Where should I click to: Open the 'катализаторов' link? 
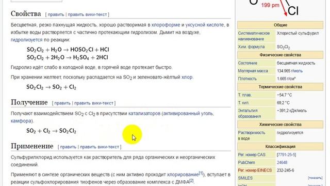click(x=144, y=114)
